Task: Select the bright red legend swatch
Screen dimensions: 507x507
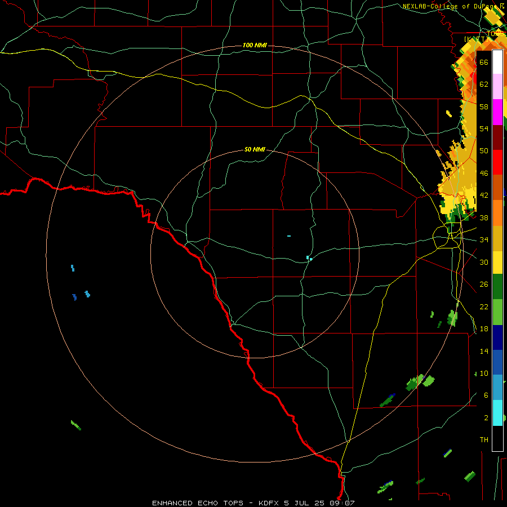Action: 497,162
